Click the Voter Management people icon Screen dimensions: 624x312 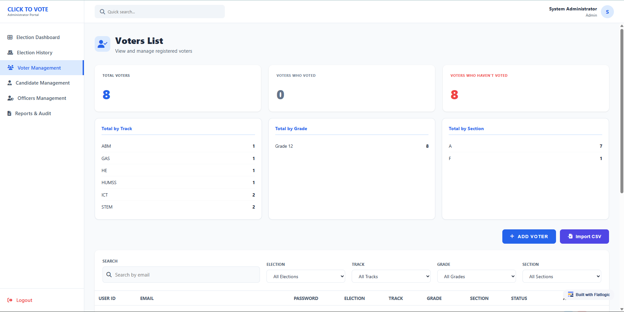coord(11,68)
